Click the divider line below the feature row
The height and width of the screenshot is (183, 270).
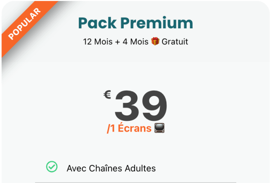[x=135, y=182]
